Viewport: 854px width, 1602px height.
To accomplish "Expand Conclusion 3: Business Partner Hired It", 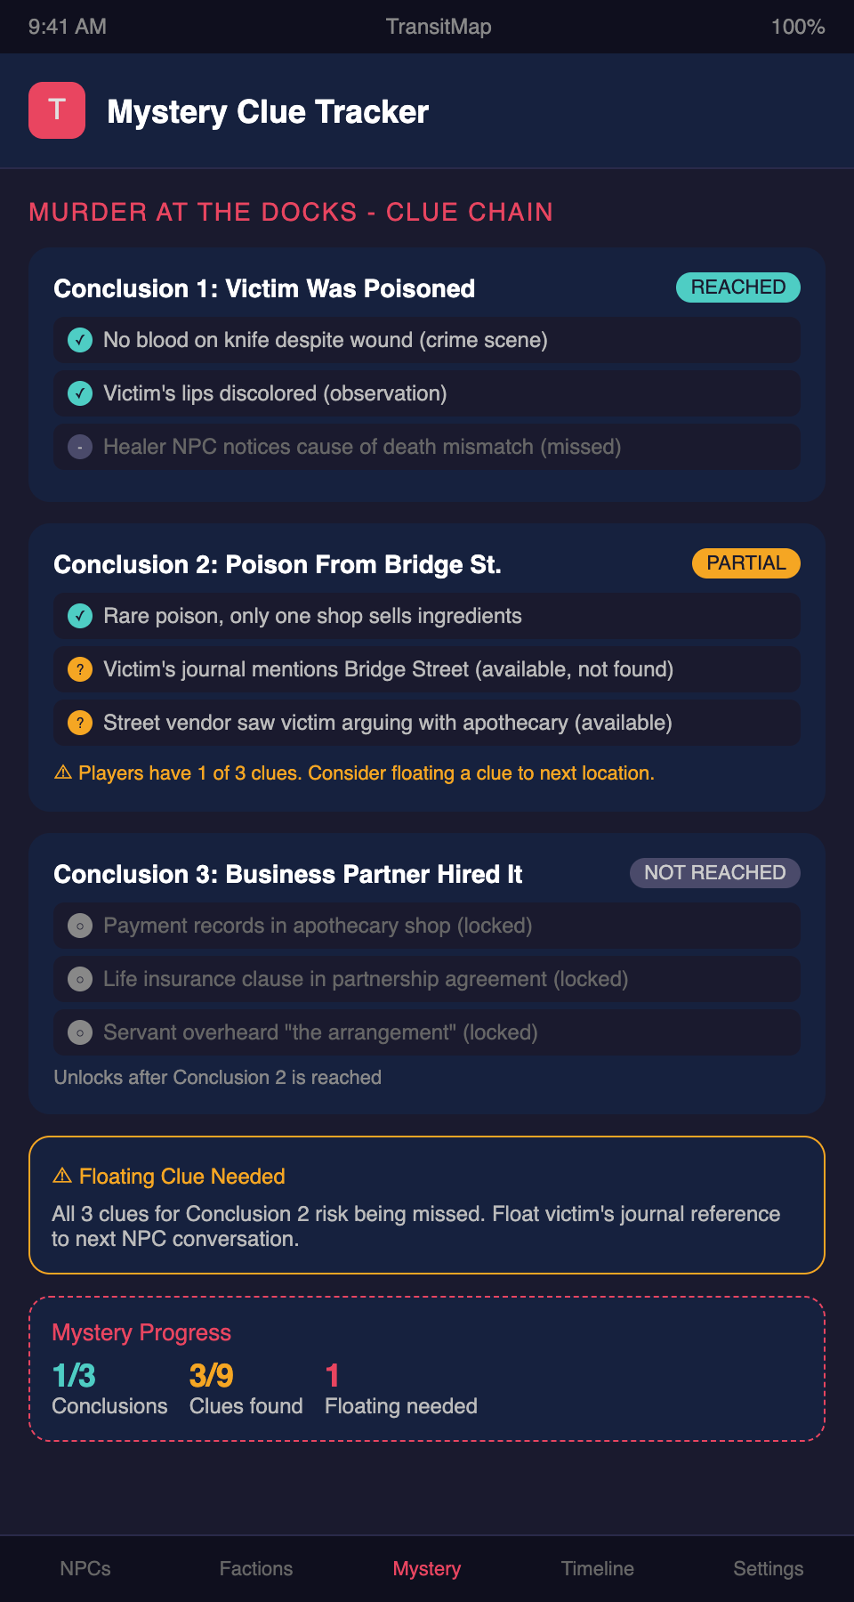I will [x=288, y=874].
